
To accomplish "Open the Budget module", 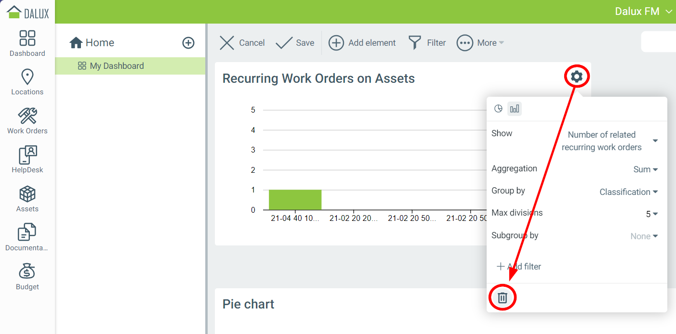I will [27, 277].
